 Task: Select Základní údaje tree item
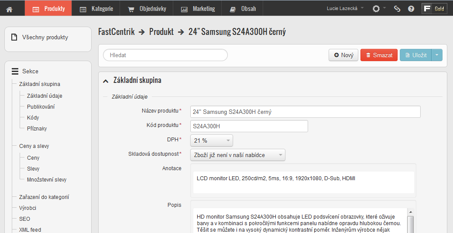tap(45, 96)
